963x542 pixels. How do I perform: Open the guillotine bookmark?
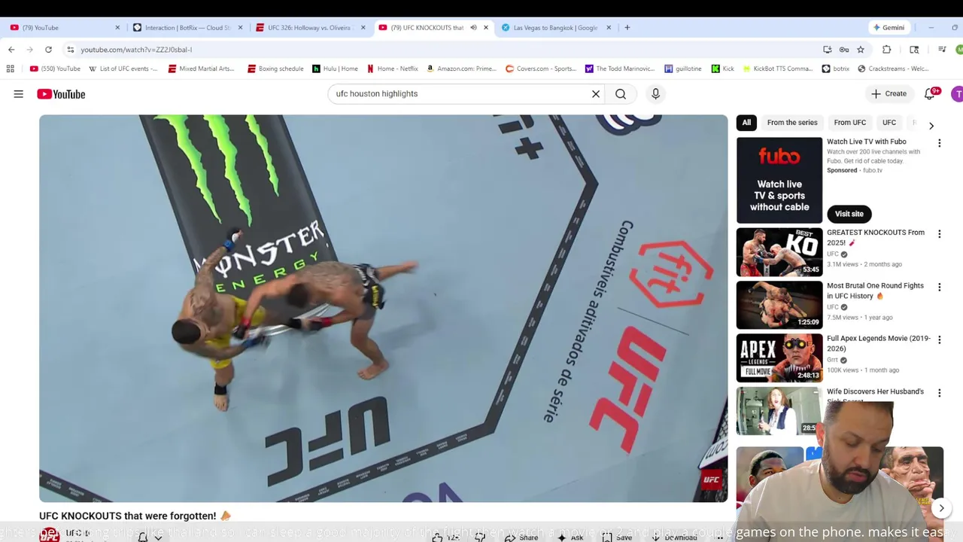(x=683, y=69)
